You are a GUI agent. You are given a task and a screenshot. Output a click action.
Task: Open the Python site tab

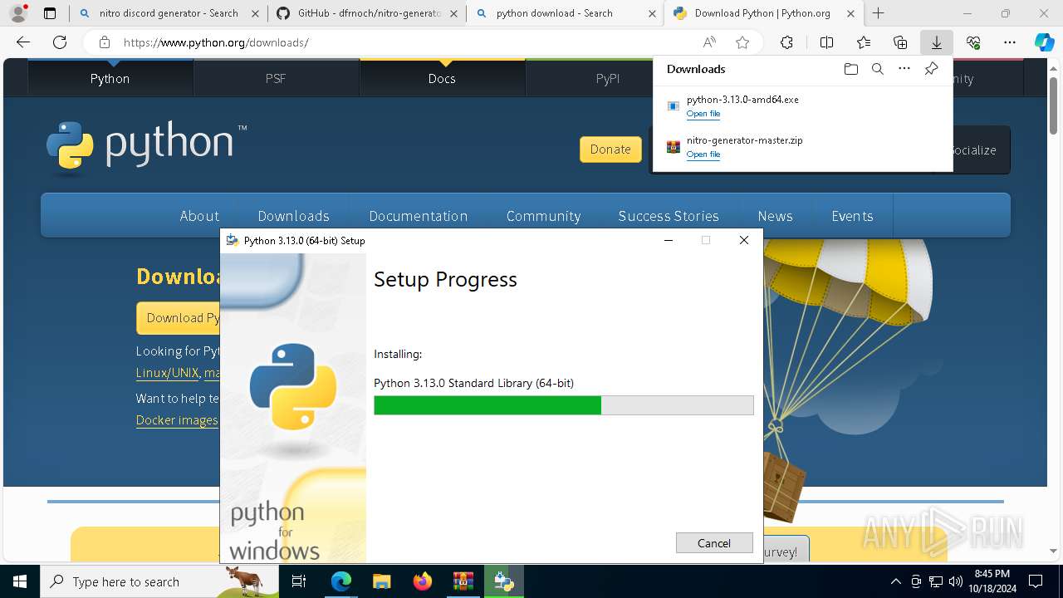click(x=110, y=78)
